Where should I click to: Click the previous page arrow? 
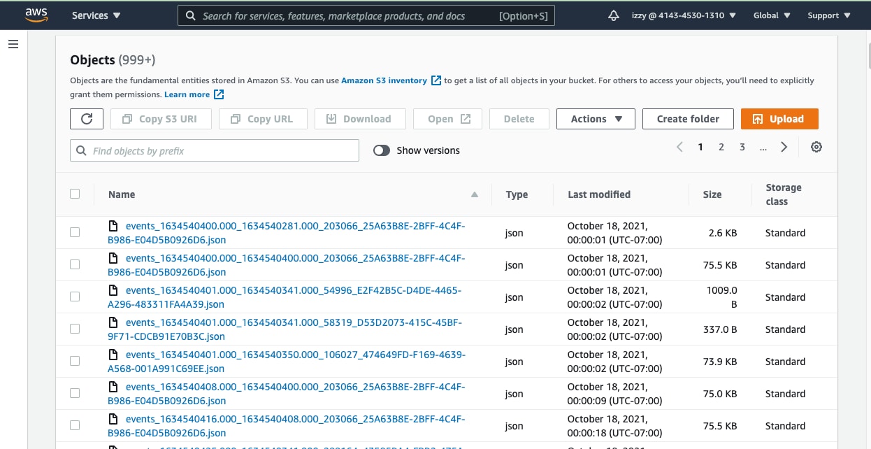point(679,147)
